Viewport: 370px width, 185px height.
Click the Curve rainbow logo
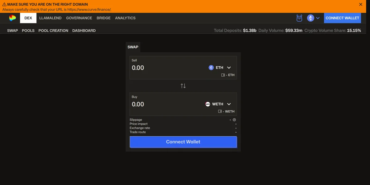[x=12, y=18]
